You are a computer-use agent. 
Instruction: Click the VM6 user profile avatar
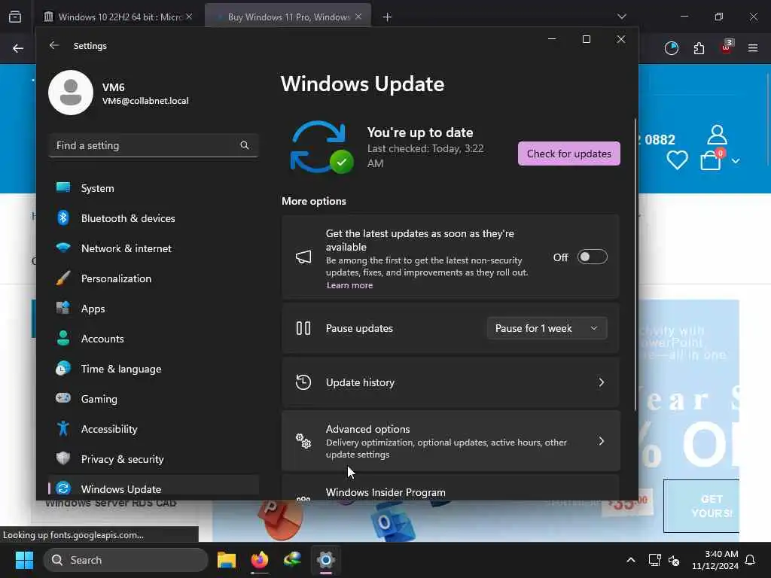pyautogui.click(x=71, y=93)
